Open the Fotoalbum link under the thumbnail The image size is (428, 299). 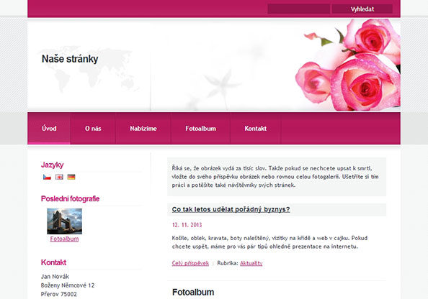(64, 239)
